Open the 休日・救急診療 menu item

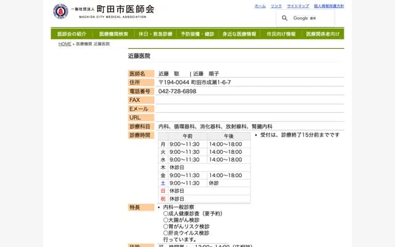pyautogui.click(x=156, y=34)
